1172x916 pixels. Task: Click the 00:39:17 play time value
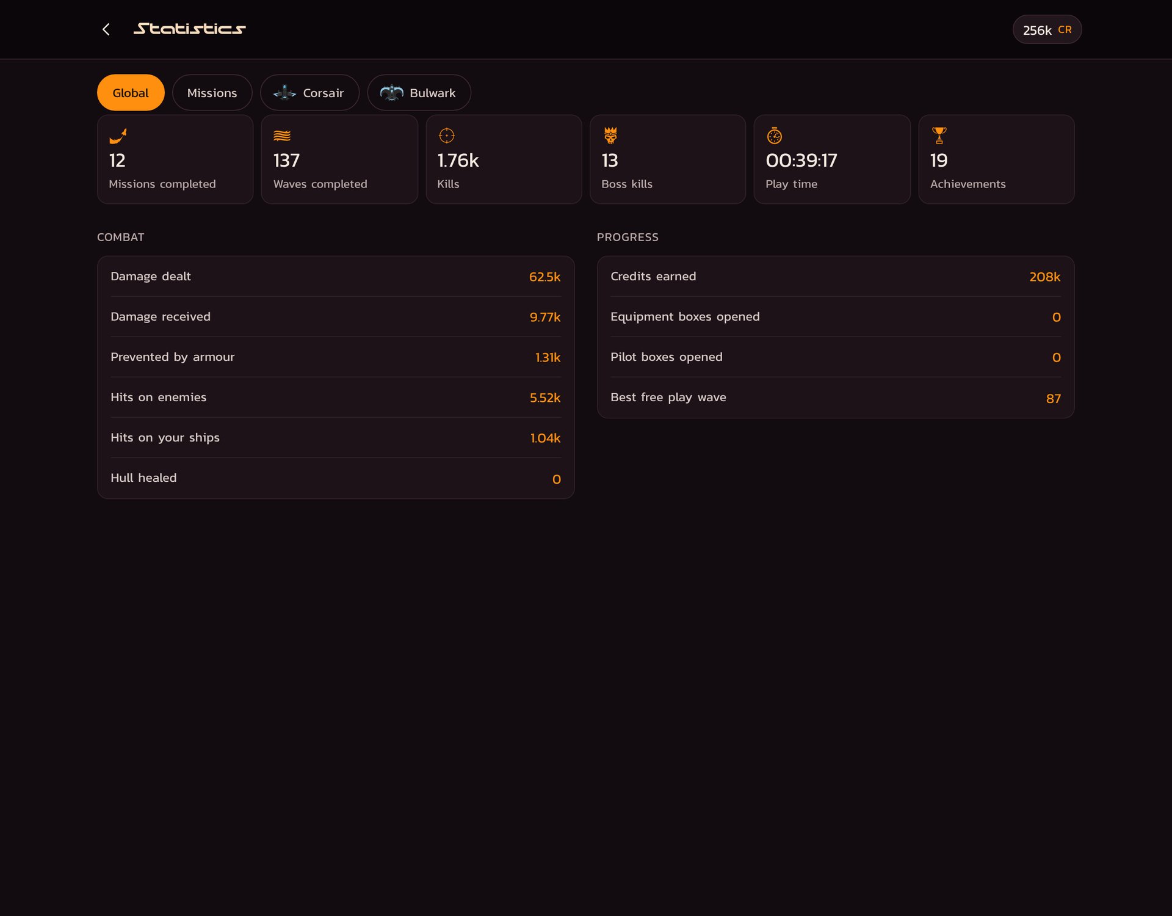tap(801, 161)
